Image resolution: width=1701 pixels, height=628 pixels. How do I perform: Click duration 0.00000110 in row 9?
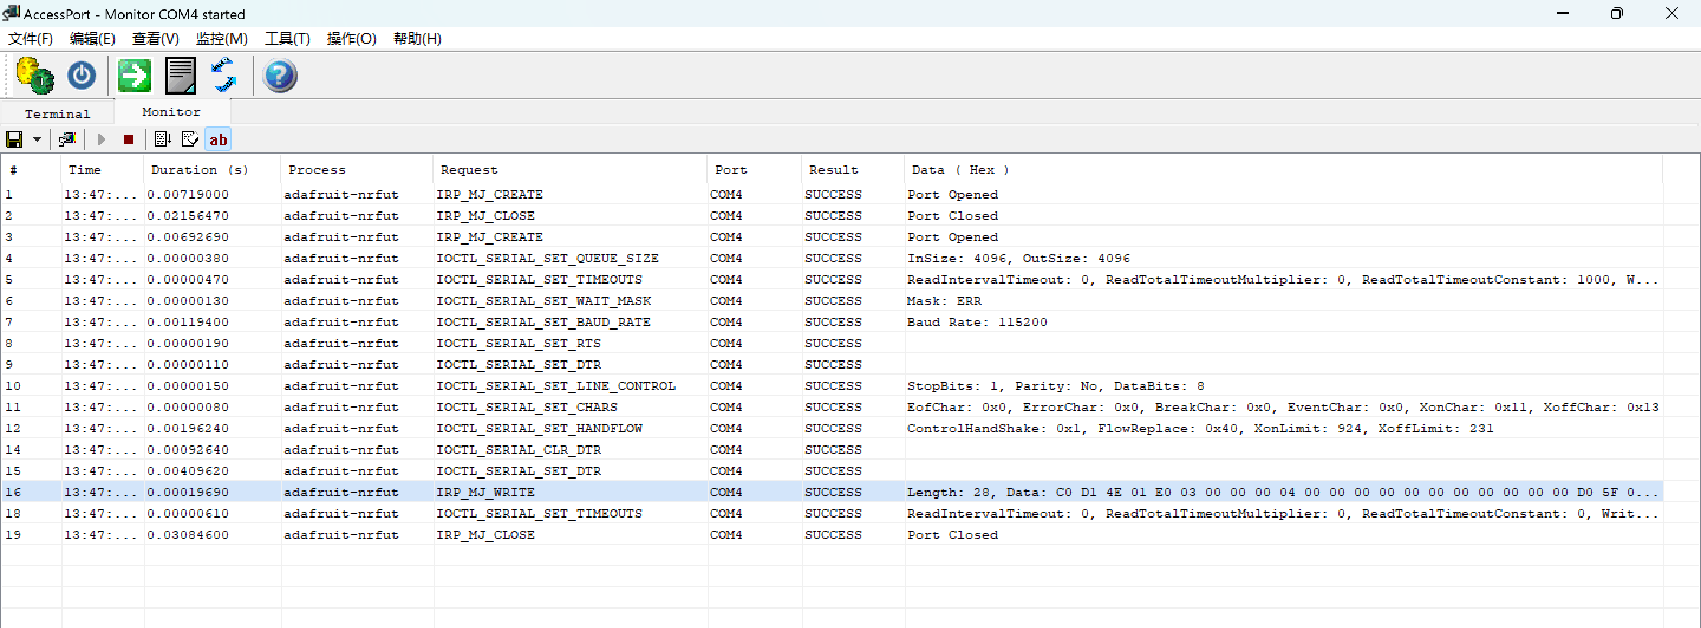pyautogui.click(x=188, y=365)
